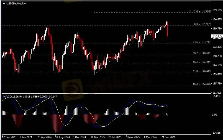The image size is (223, 140).
Task: Click the MACD zero level 0.00 label
Action: (214, 114)
